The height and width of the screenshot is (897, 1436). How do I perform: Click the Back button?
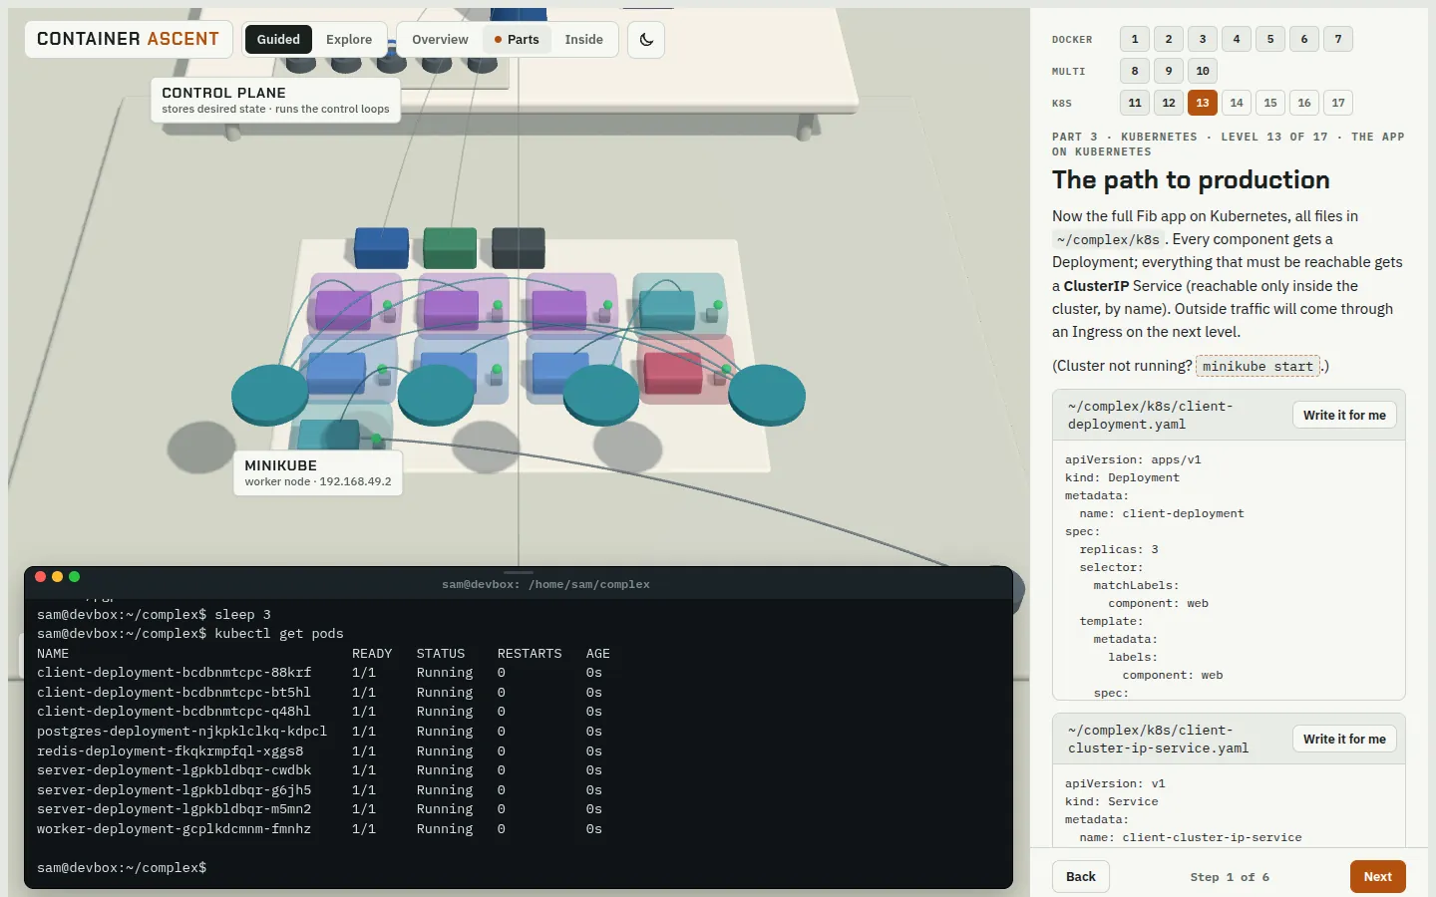pos(1081,877)
